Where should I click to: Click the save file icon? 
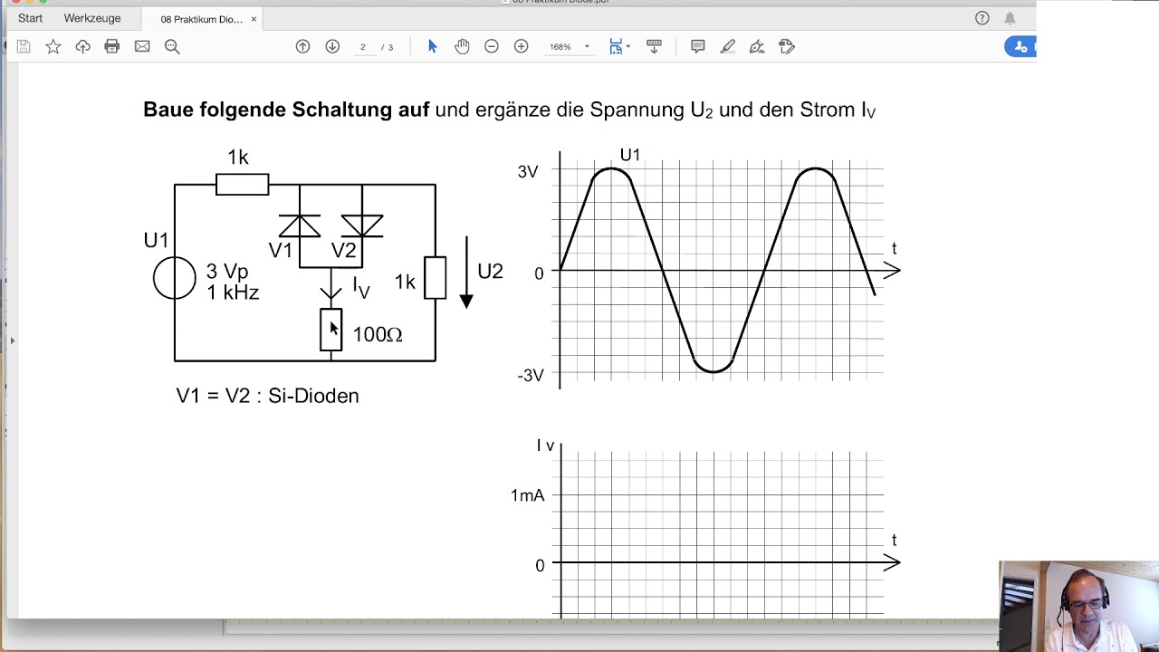(24, 46)
